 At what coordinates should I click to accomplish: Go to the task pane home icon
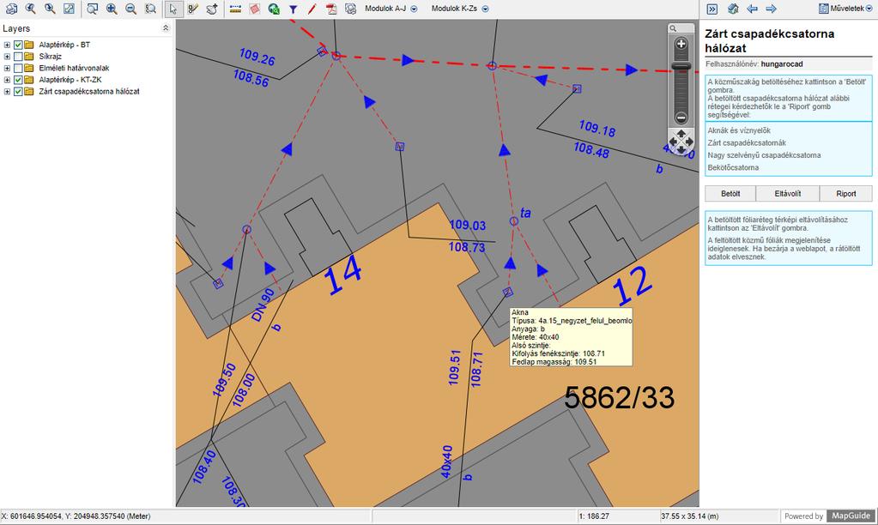click(x=733, y=9)
